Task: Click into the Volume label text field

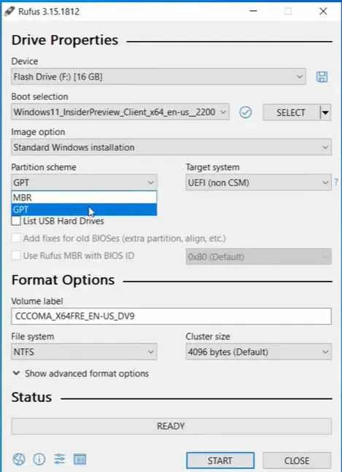Action: [x=171, y=316]
